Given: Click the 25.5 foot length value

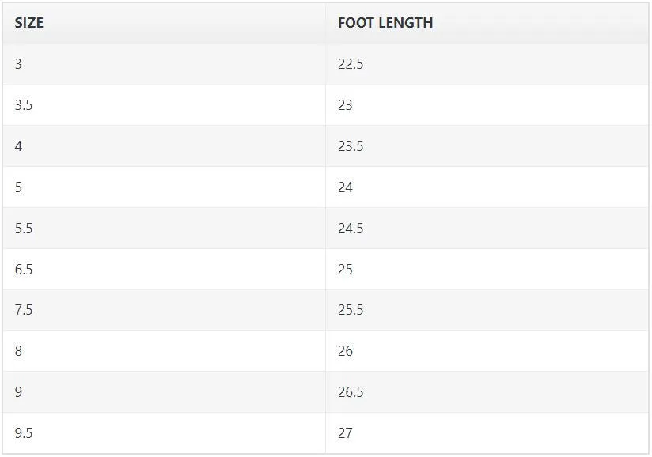Looking at the screenshot, I should click(351, 310).
